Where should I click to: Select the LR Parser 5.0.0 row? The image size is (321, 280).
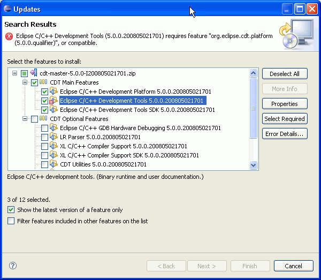point(100,137)
